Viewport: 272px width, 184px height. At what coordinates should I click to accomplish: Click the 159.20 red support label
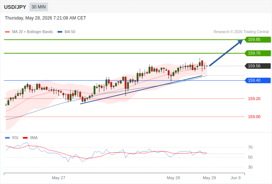(254, 99)
